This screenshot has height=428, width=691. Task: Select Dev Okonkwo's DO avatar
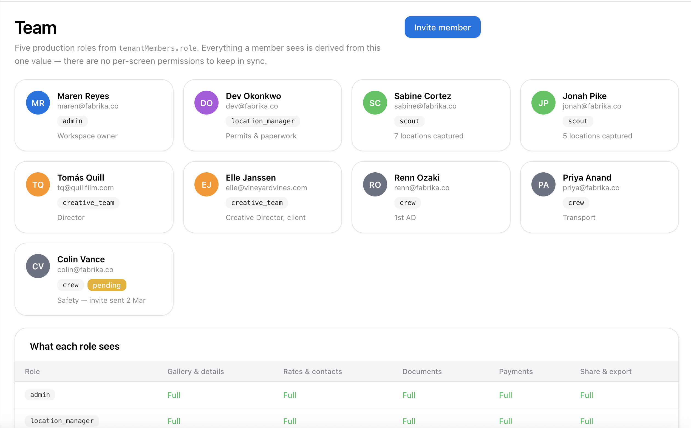tap(206, 103)
